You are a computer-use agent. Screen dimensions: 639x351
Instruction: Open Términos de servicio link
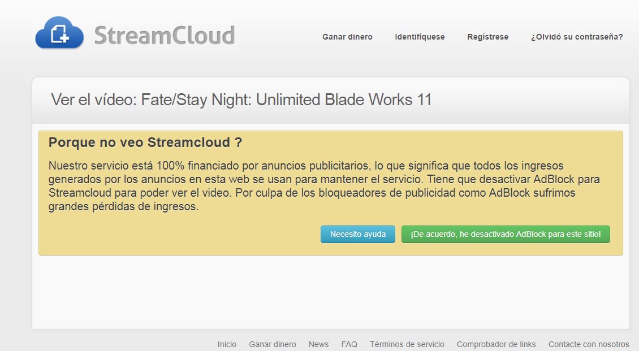point(407,344)
